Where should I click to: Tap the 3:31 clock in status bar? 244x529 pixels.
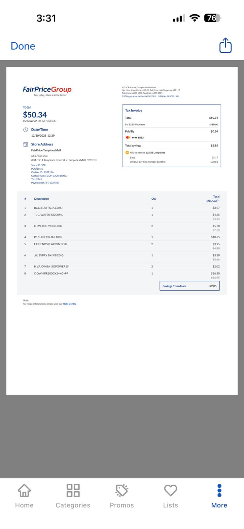(x=46, y=18)
